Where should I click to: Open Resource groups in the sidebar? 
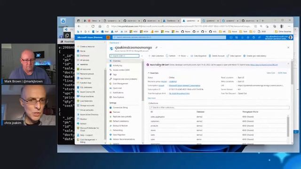tap(87, 74)
